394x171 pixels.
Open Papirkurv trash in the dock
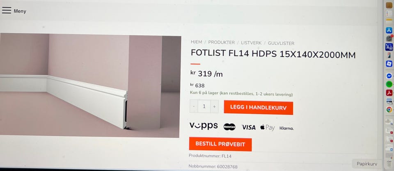tap(389, 164)
